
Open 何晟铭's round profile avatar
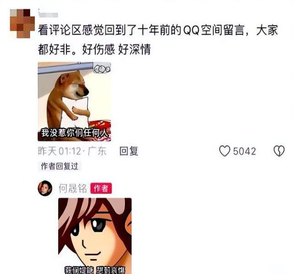tap(45, 188)
